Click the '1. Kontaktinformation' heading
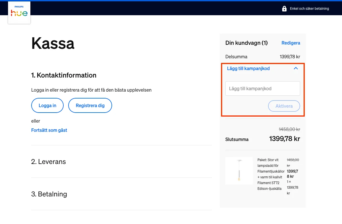Image resolution: width=342 pixels, height=224 pixels. 64,75
